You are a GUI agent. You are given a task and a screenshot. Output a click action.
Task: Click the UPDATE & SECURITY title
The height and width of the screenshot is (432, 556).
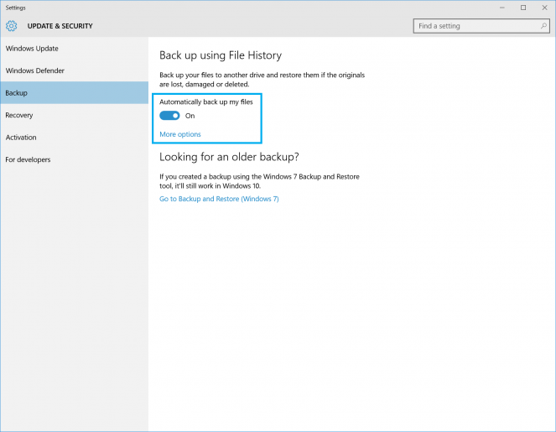click(x=60, y=26)
